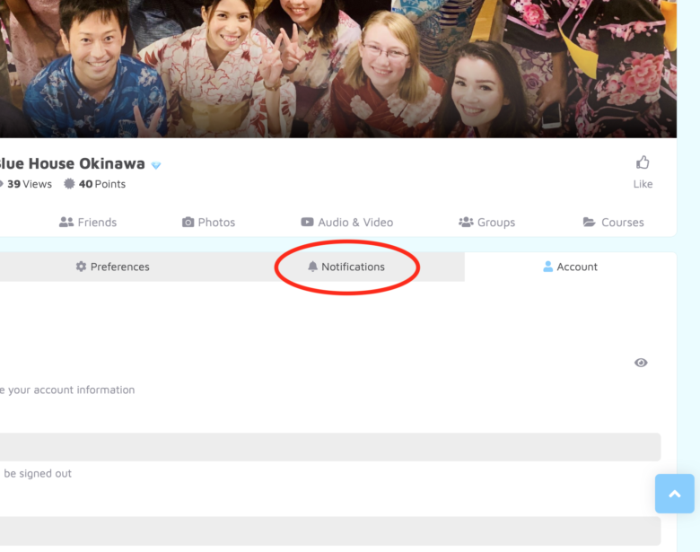This screenshot has height=552, width=700.
Task: Click the thumbs-up Like icon
Action: (643, 163)
